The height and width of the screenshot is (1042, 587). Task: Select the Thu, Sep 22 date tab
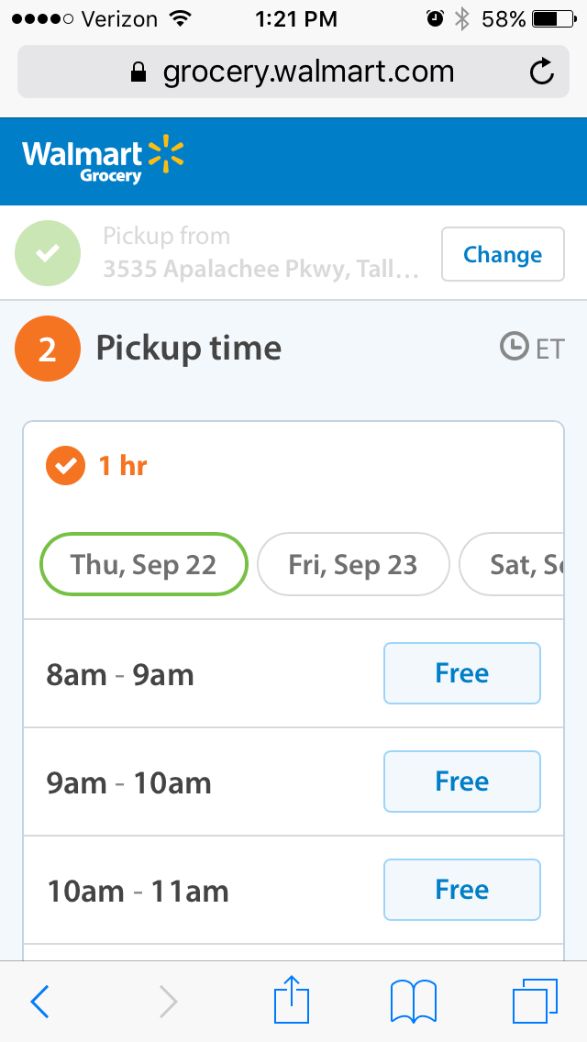click(x=144, y=564)
